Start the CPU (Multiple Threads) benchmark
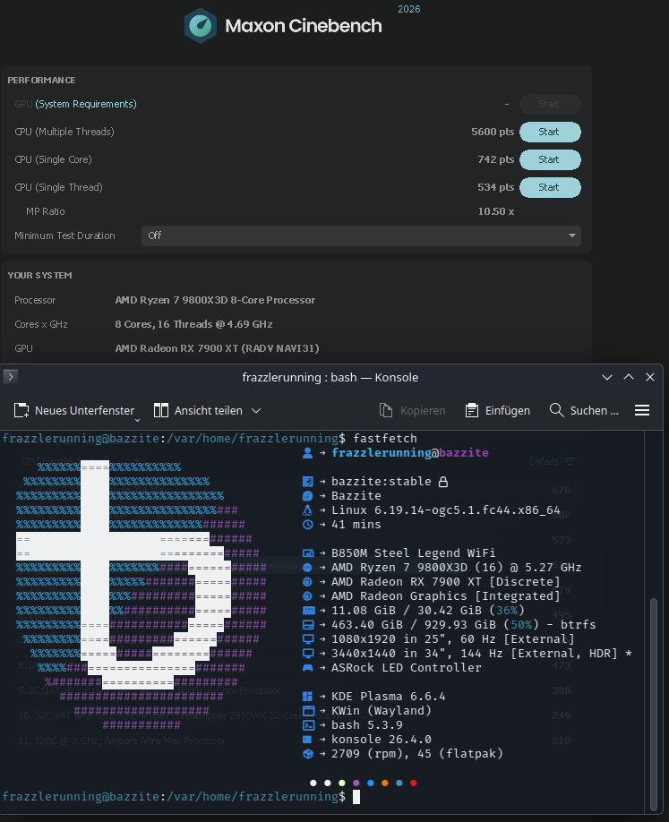Viewport: 669px width, 822px height. 550,133
